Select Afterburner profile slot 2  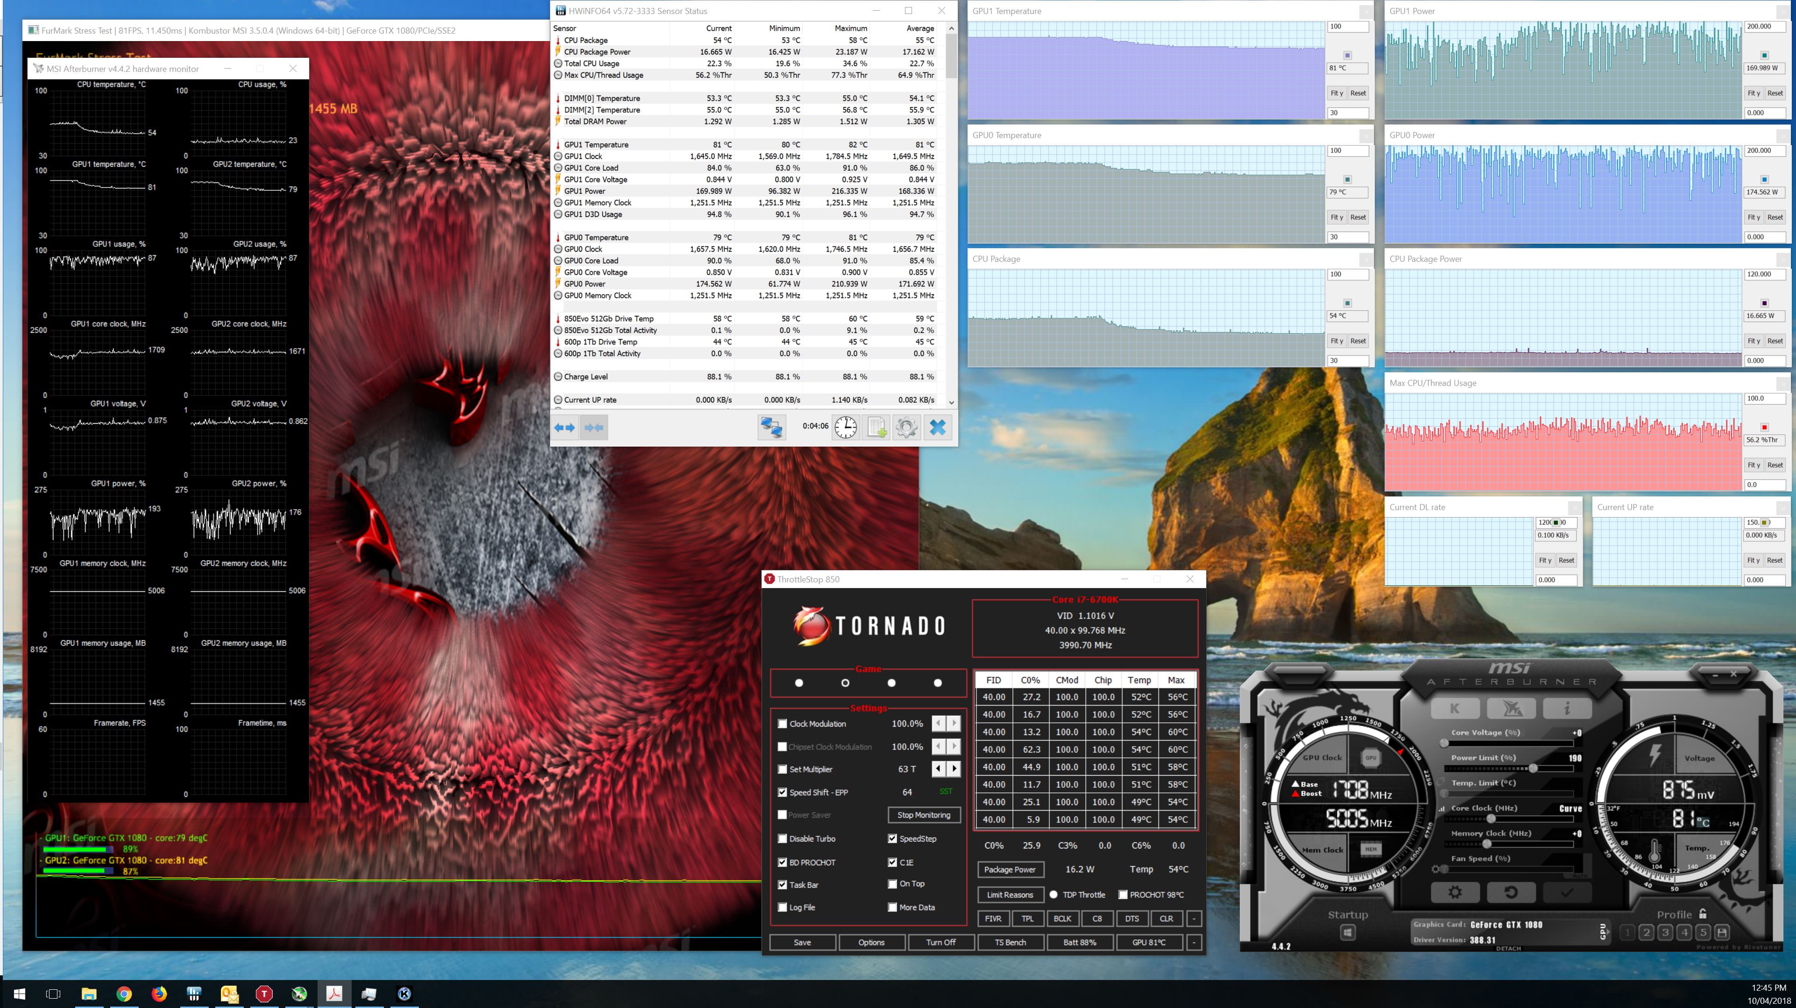coord(1646,932)
